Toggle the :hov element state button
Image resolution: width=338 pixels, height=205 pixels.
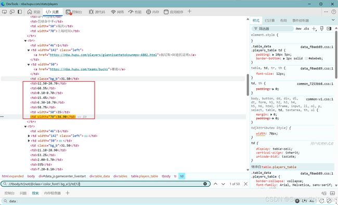(x=298, y=29)
